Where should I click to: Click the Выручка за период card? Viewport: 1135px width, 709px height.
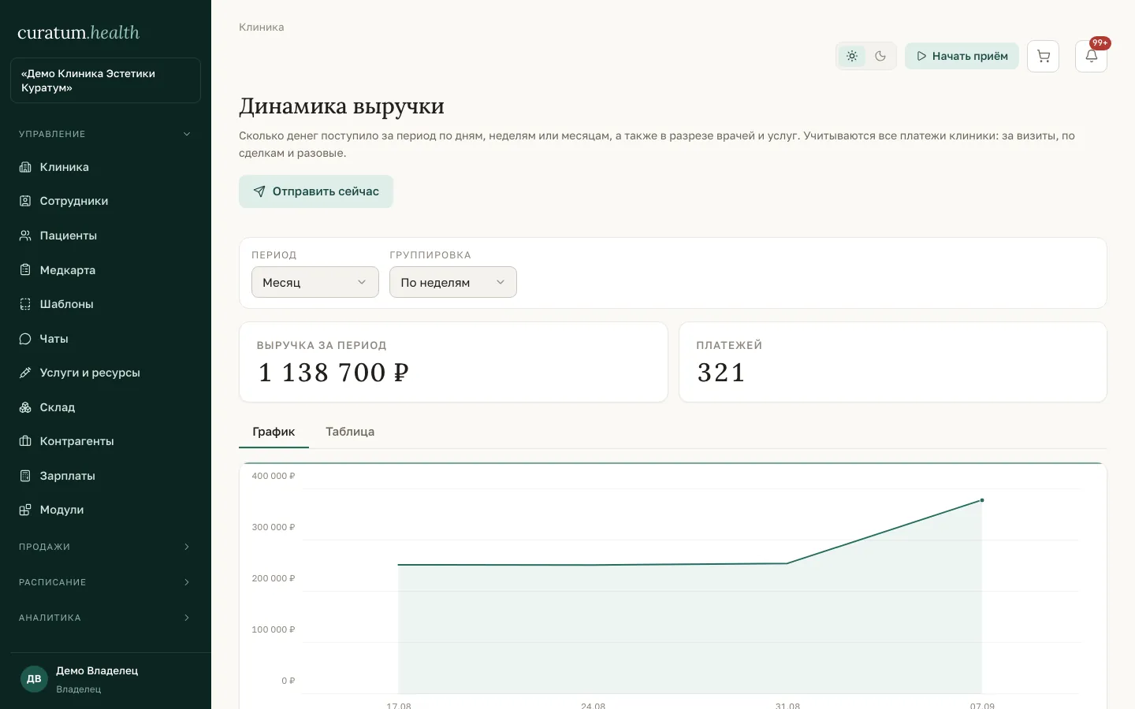(x=453, y=362)
